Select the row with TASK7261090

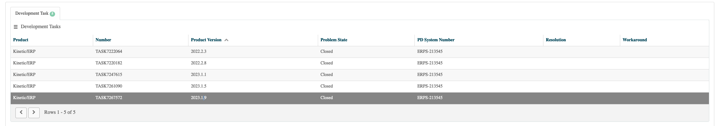pos(360,86)
